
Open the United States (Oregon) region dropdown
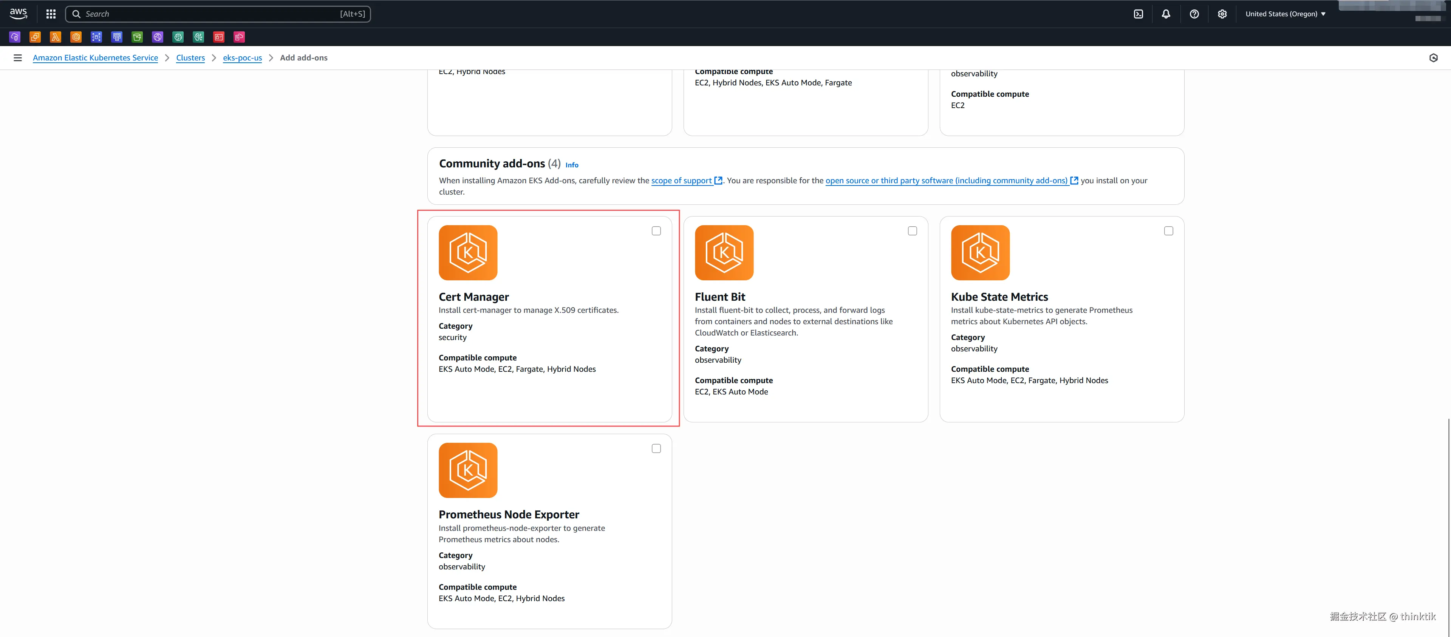point(1285,14)
